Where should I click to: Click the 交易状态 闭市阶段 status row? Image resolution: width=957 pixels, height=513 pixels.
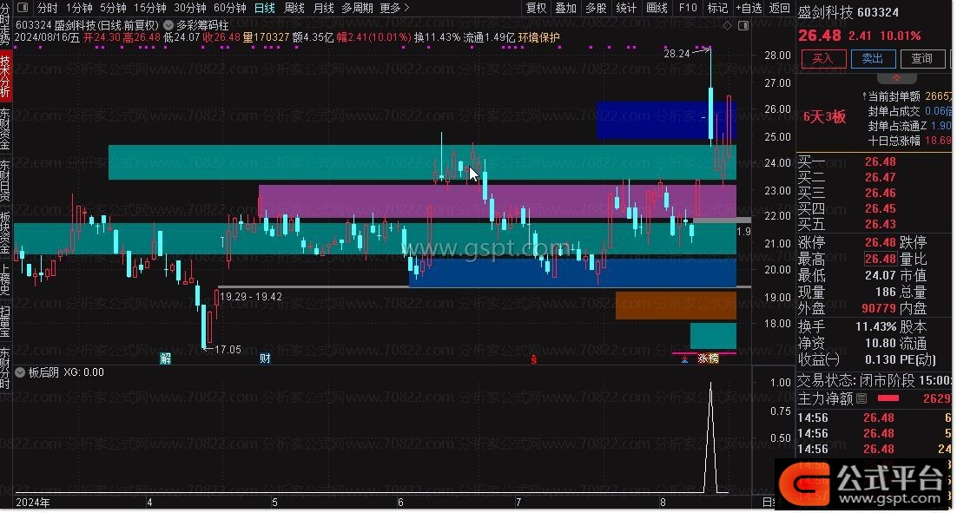[x=874, y=381]
